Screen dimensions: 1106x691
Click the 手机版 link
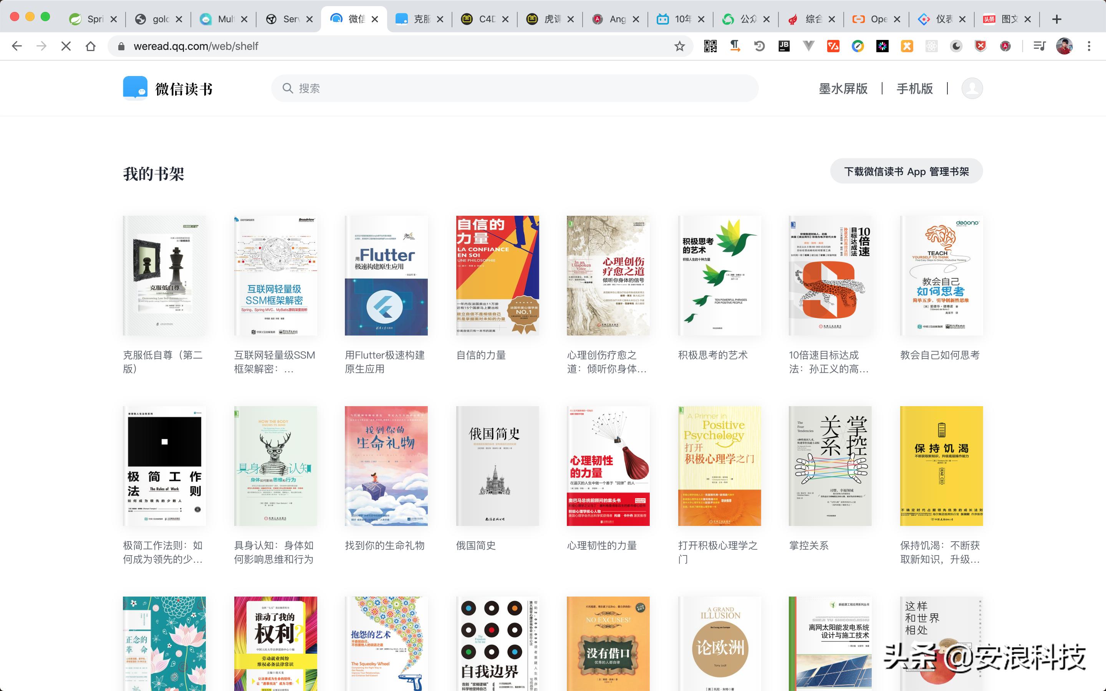914,89
